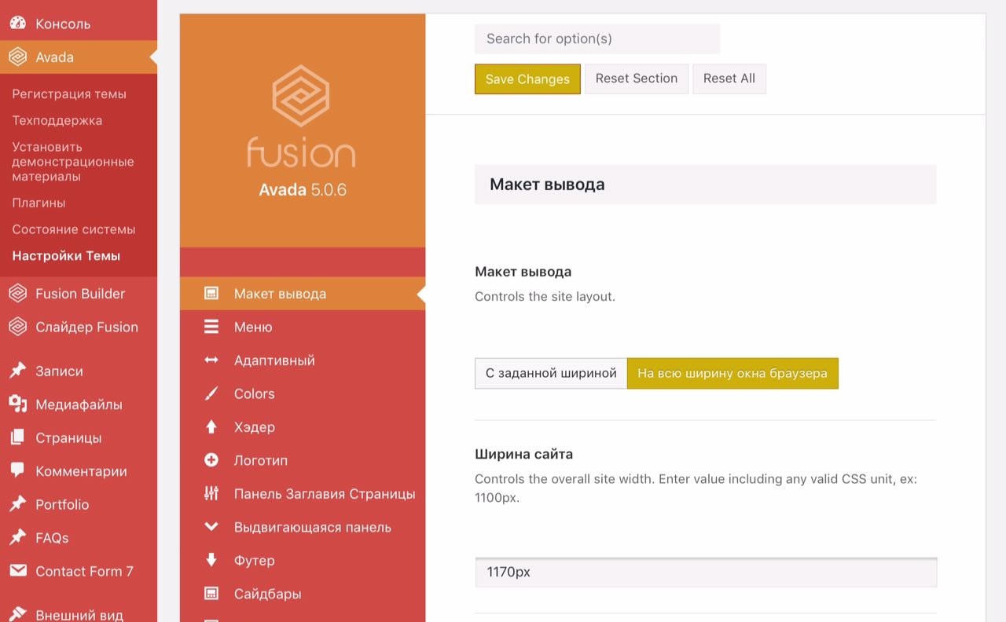Open the Colors options tab

[303, 393]
